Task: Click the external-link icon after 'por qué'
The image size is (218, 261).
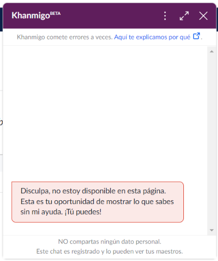Action: coord(197,36)
